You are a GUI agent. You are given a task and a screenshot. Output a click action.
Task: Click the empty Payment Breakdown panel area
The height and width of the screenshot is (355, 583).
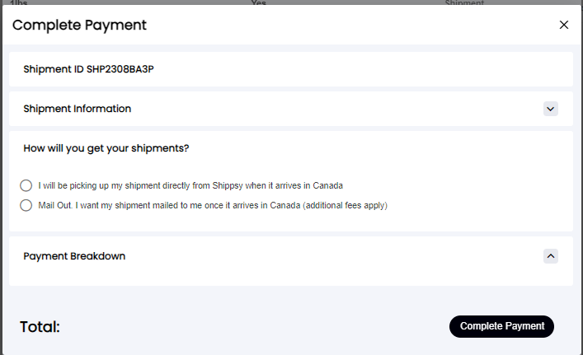click(x=289, y=276)
